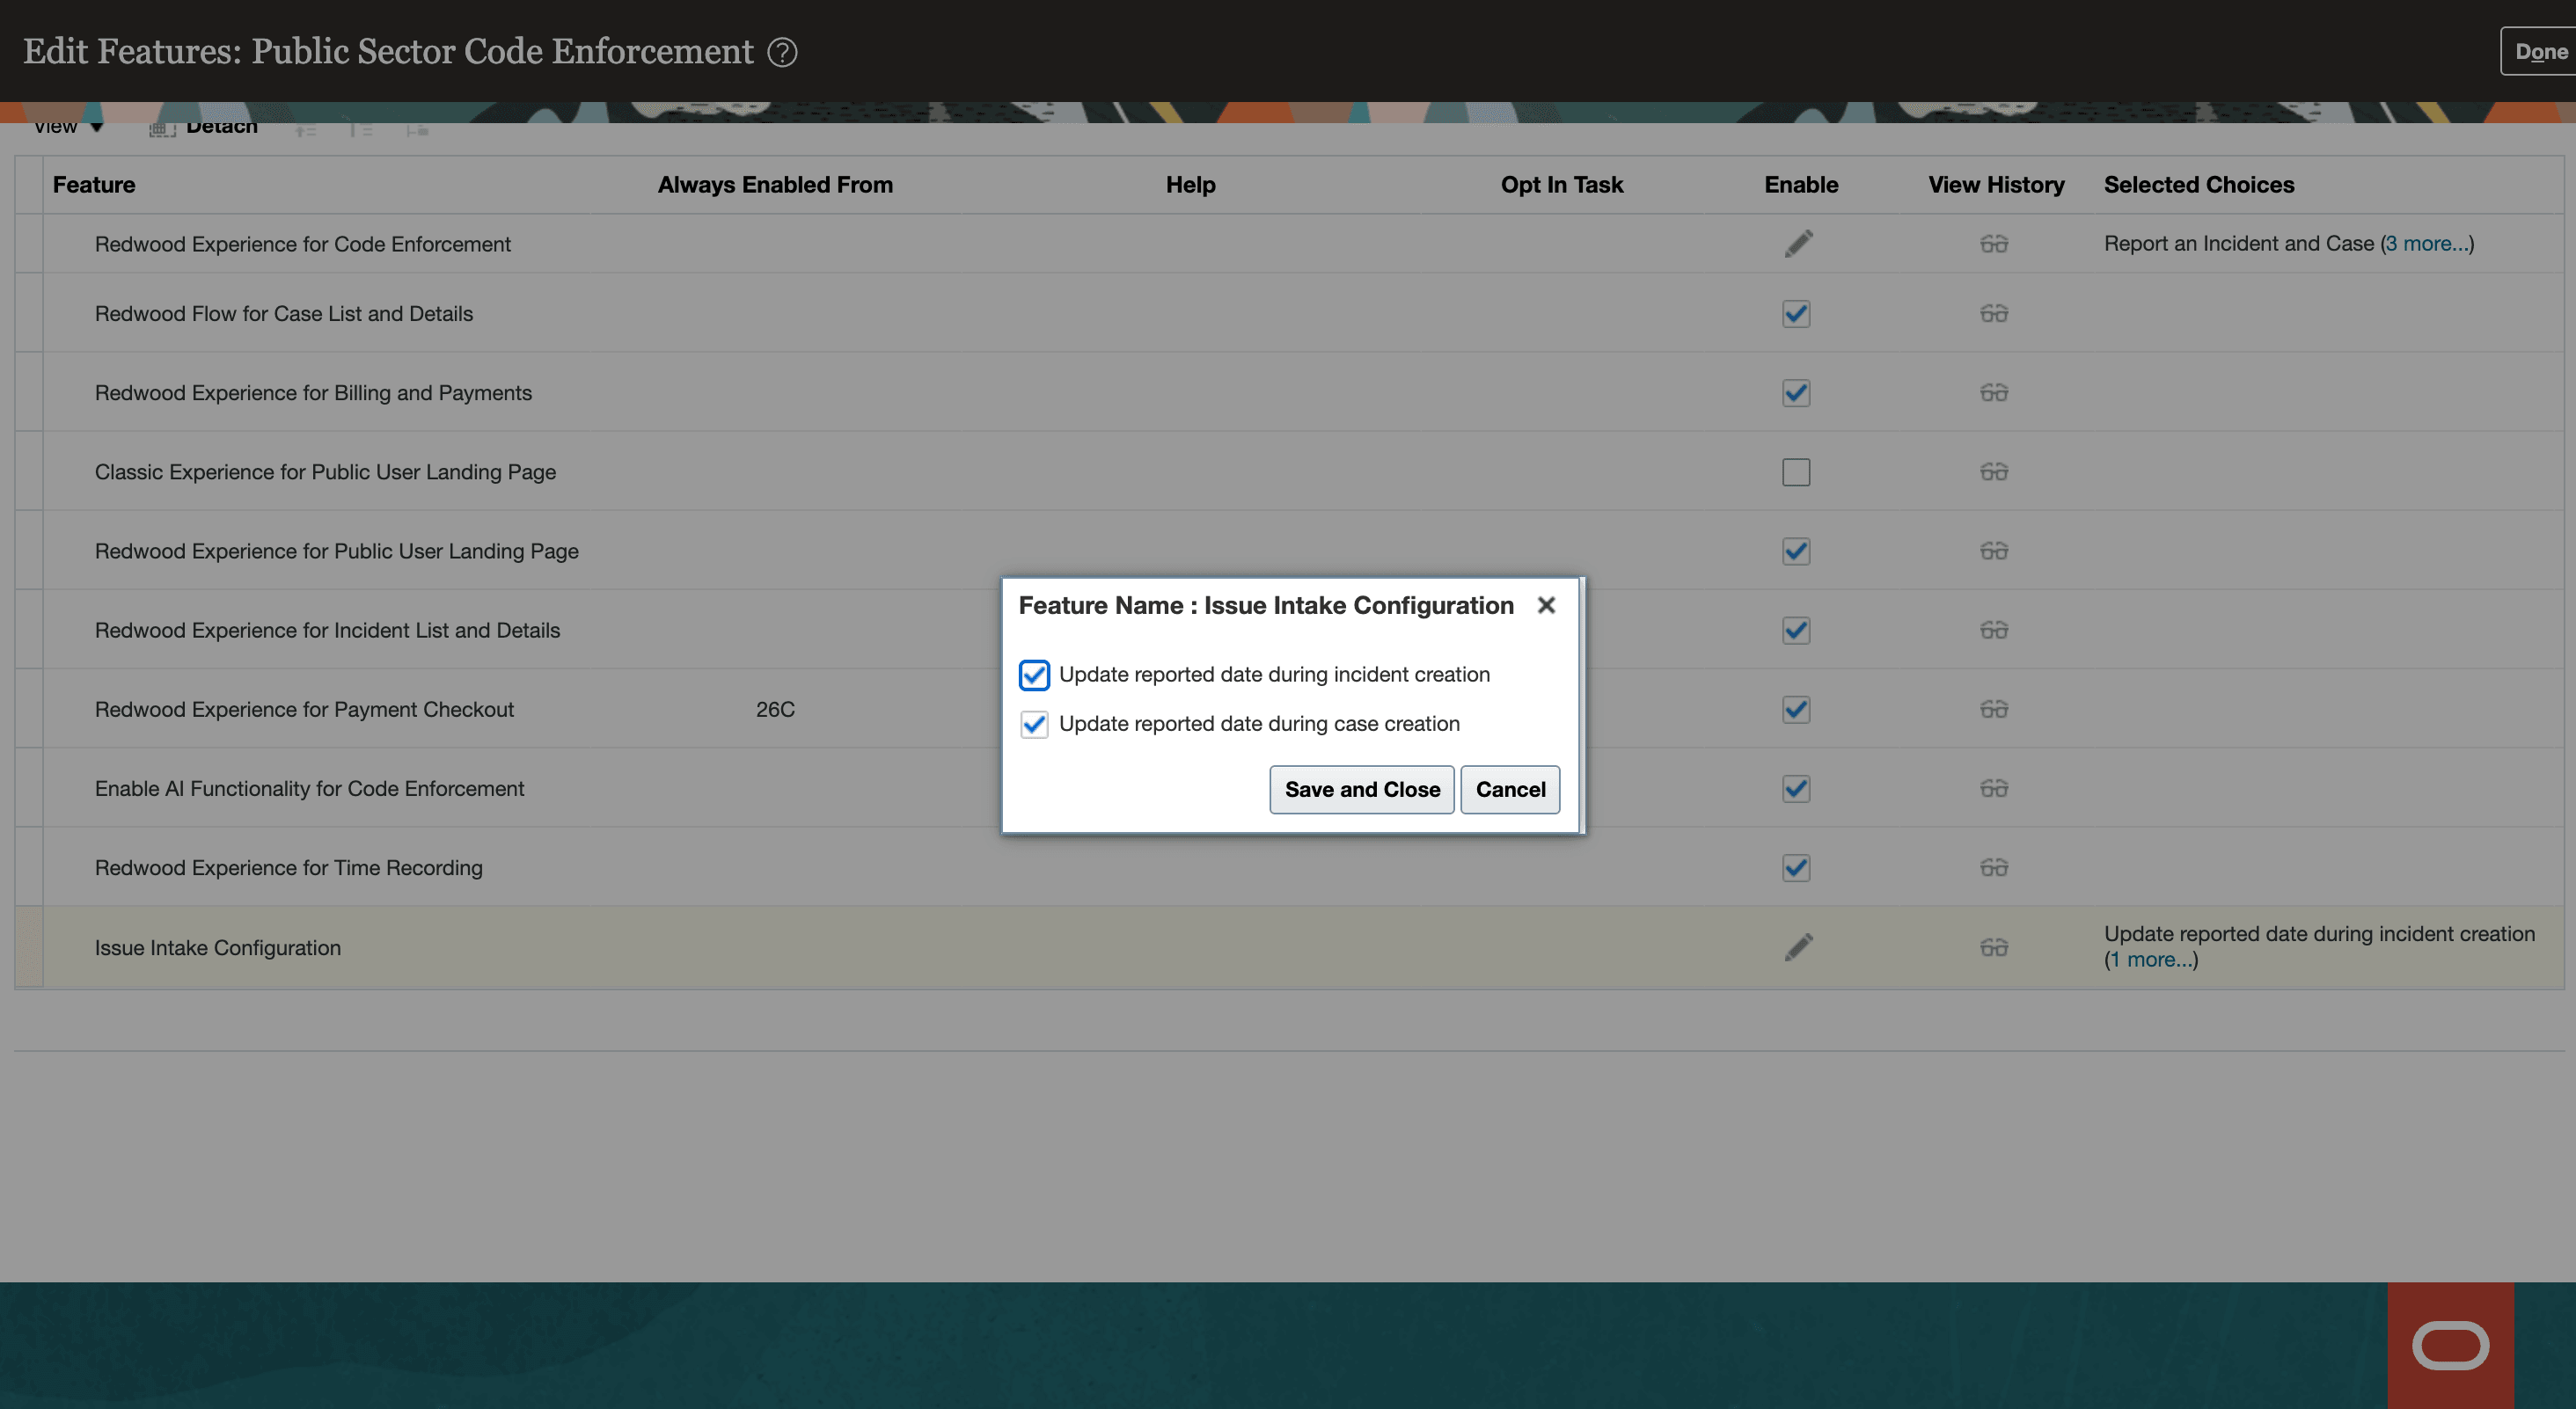Viewport: 2576px width, 1409px height.
Task: View history for Classic Experience for Public User row
Action: point(1994,471)
